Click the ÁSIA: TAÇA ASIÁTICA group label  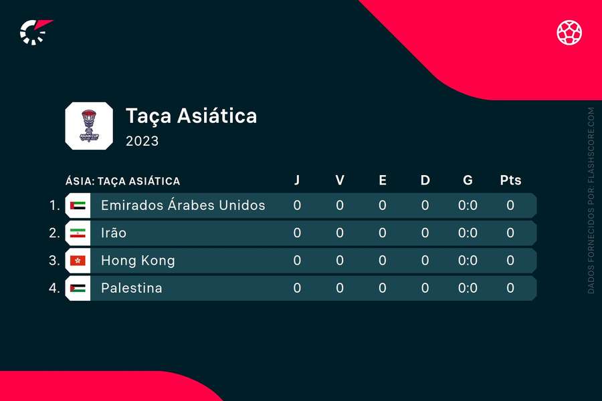[122, 180]
